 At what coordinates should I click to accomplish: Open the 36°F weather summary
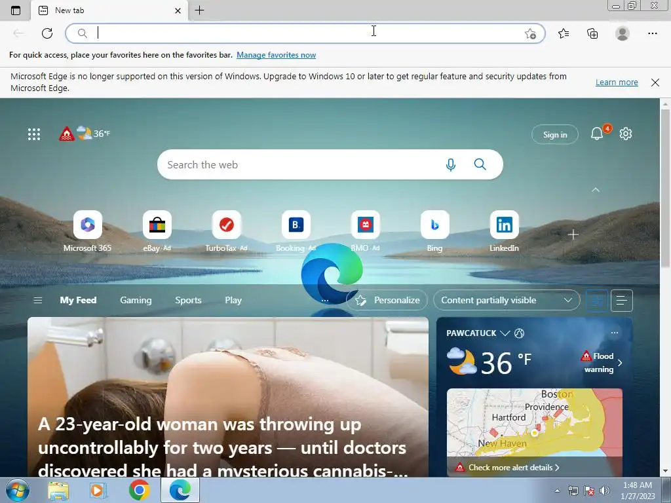pos(94,133)
